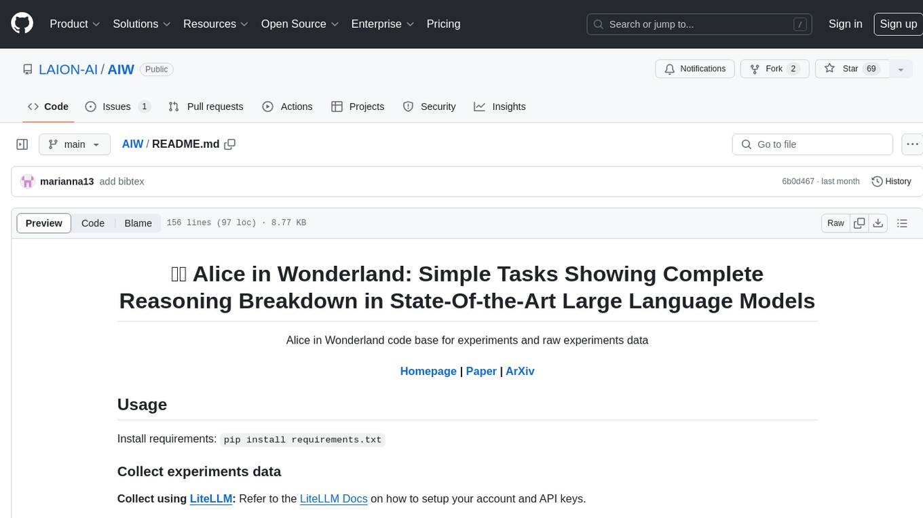This screenshot has width=923, height=518.
Task: Open the AIW repository root
Action: (121, 69)
